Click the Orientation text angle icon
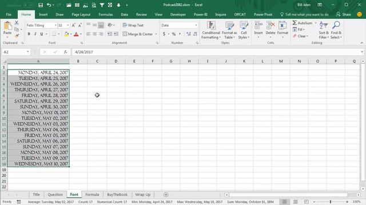366x205 pixels. point(110,25)
